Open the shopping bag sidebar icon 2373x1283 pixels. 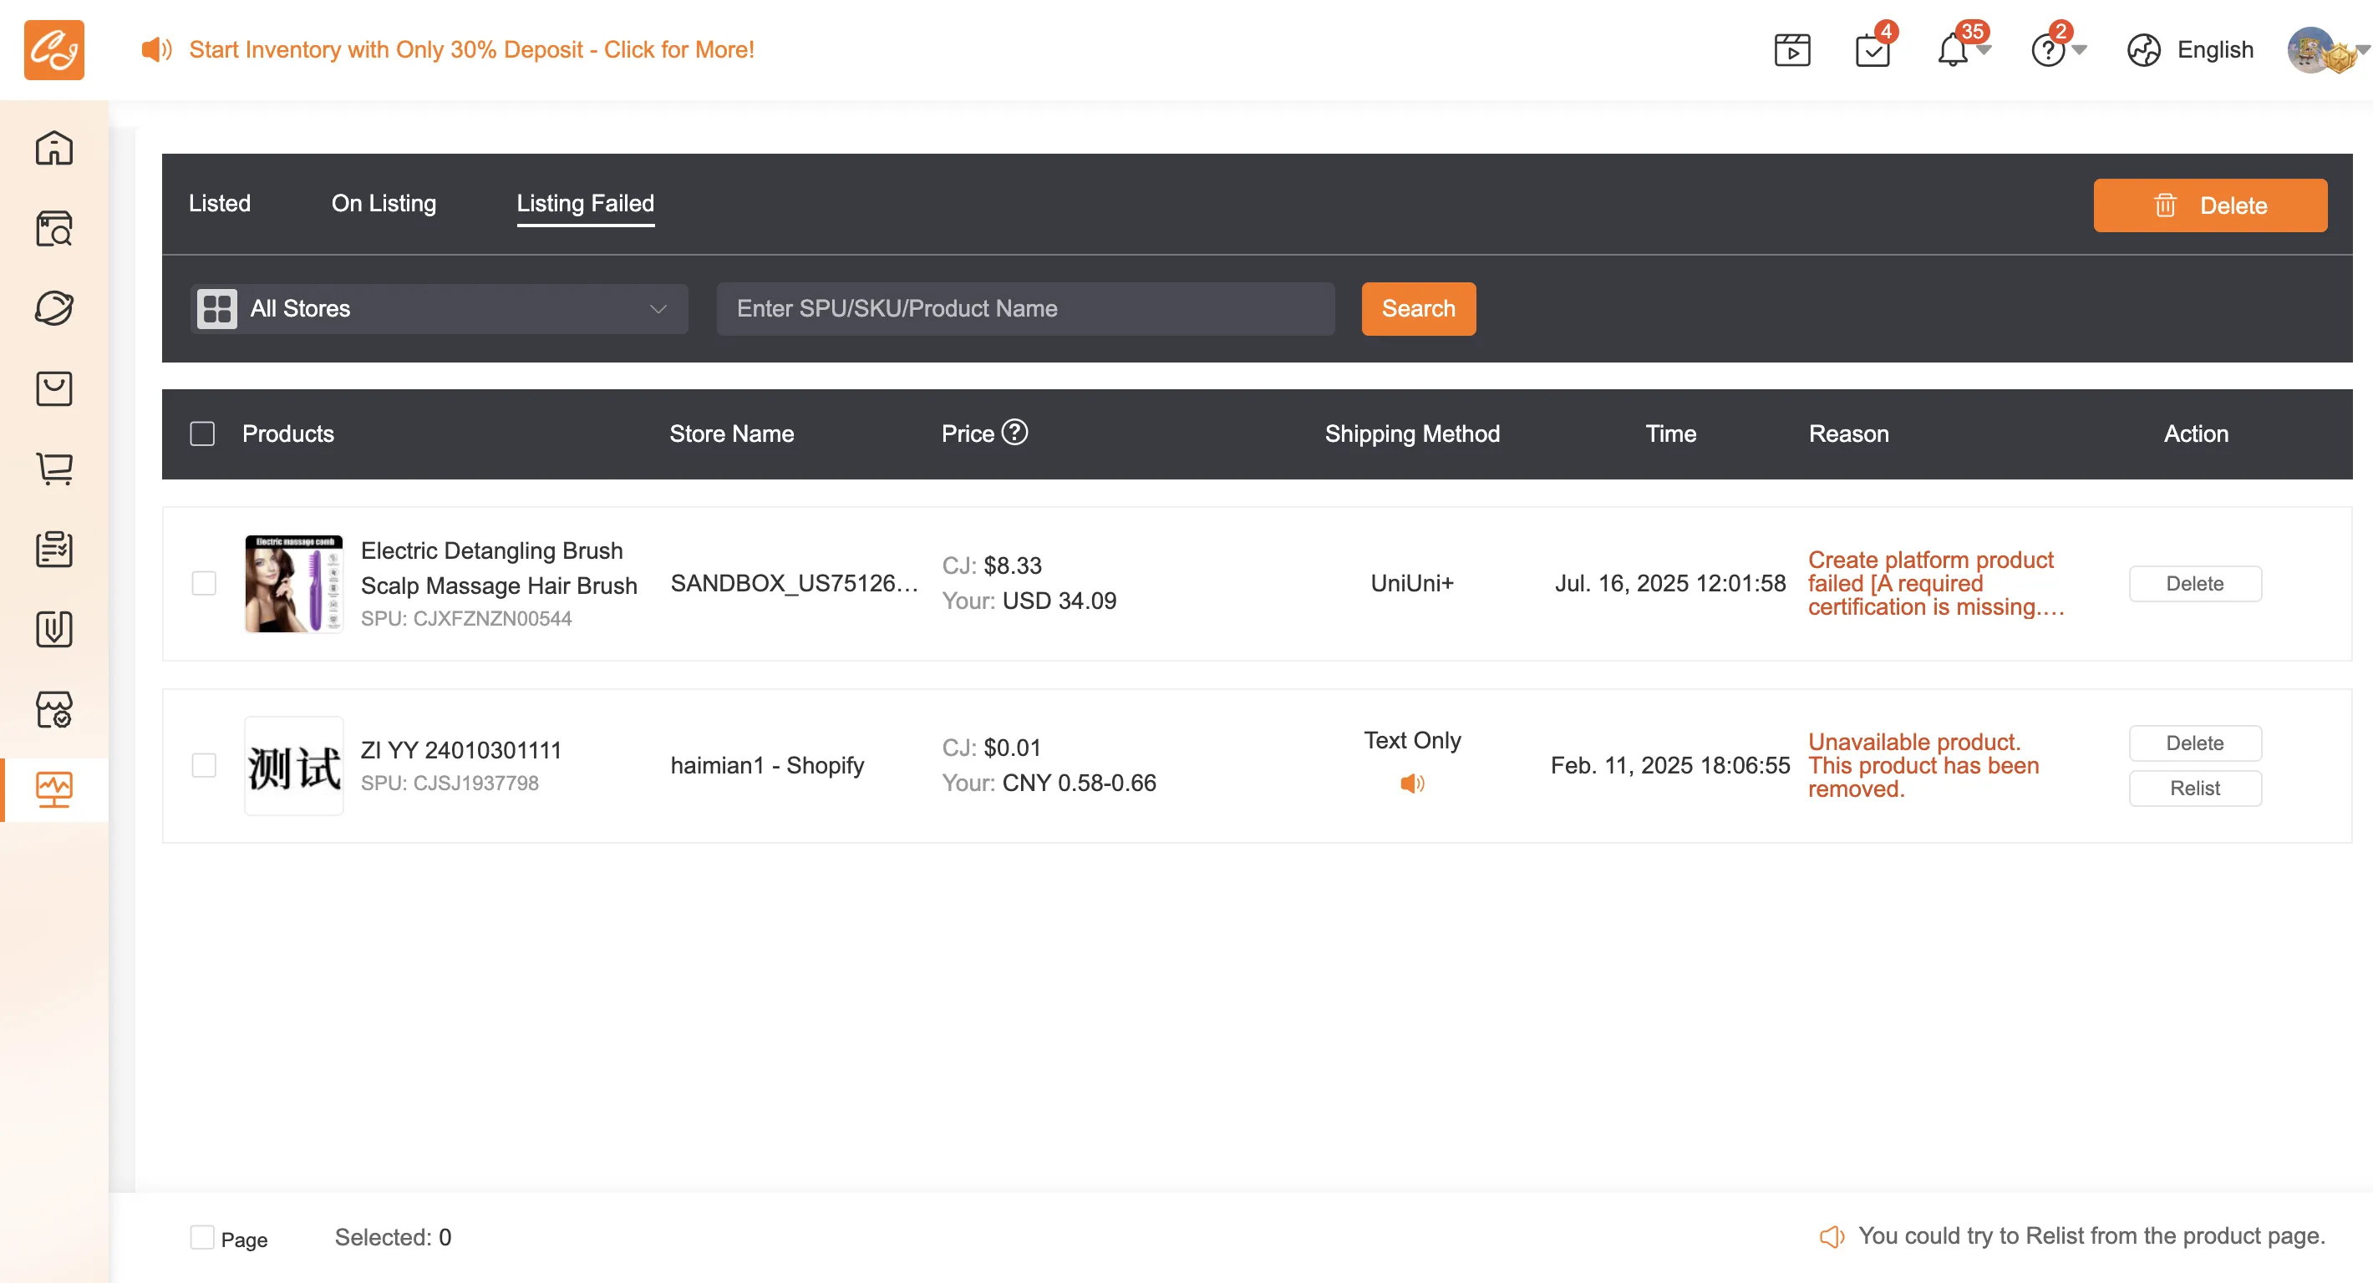click(53, 388)
